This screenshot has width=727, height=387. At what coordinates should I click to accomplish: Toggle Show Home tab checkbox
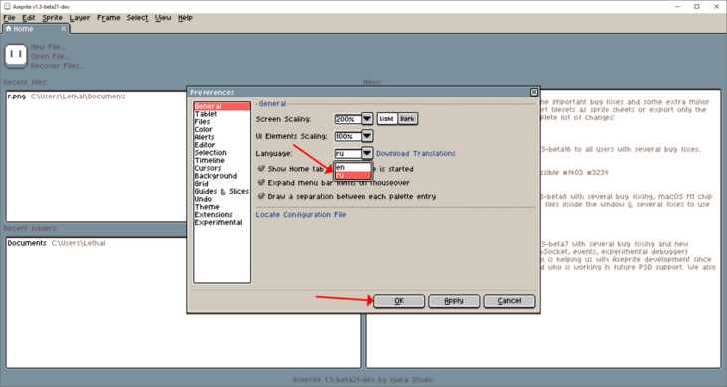coord(262,169)
